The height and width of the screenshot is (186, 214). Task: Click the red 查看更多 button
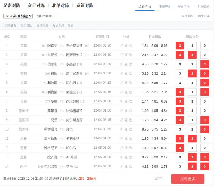pos(188,179)
